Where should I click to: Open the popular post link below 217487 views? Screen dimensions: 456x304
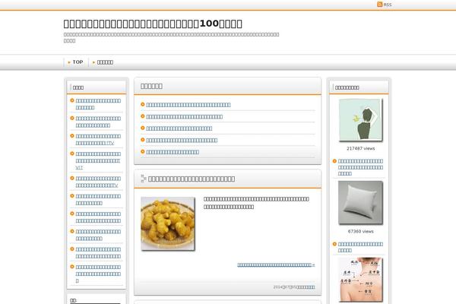(360, 167)
